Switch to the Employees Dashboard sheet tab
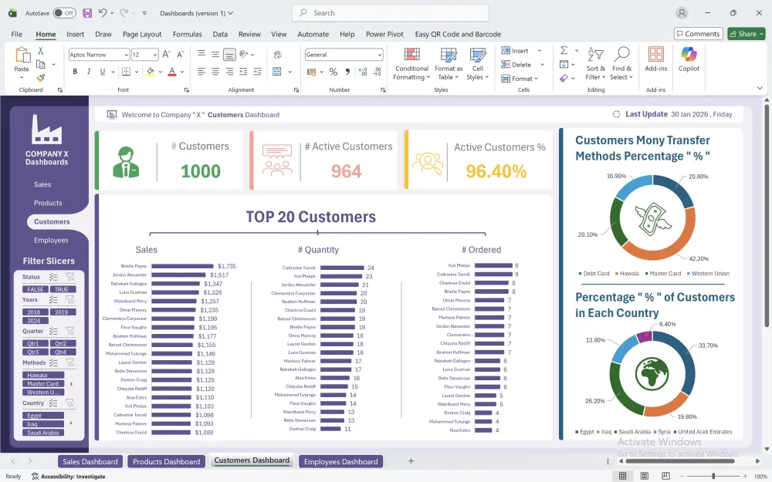The height and width of the screenshot is (482, 772). pos(340,461)
